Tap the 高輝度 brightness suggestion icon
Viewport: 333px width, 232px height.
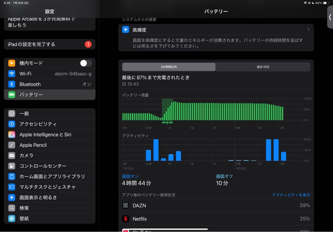point(125,29)
